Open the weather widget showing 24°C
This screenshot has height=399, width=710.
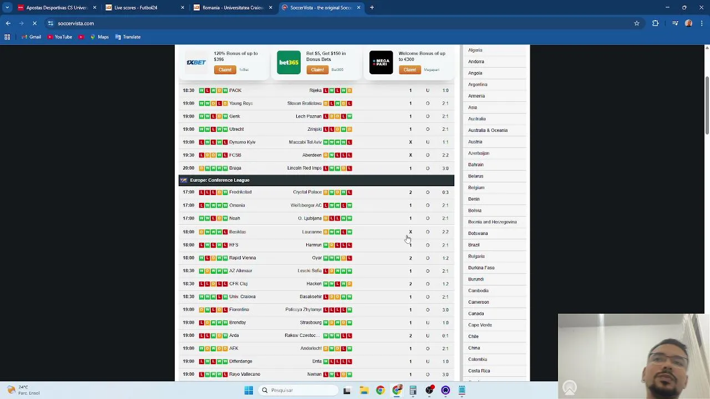coord(22,390)
